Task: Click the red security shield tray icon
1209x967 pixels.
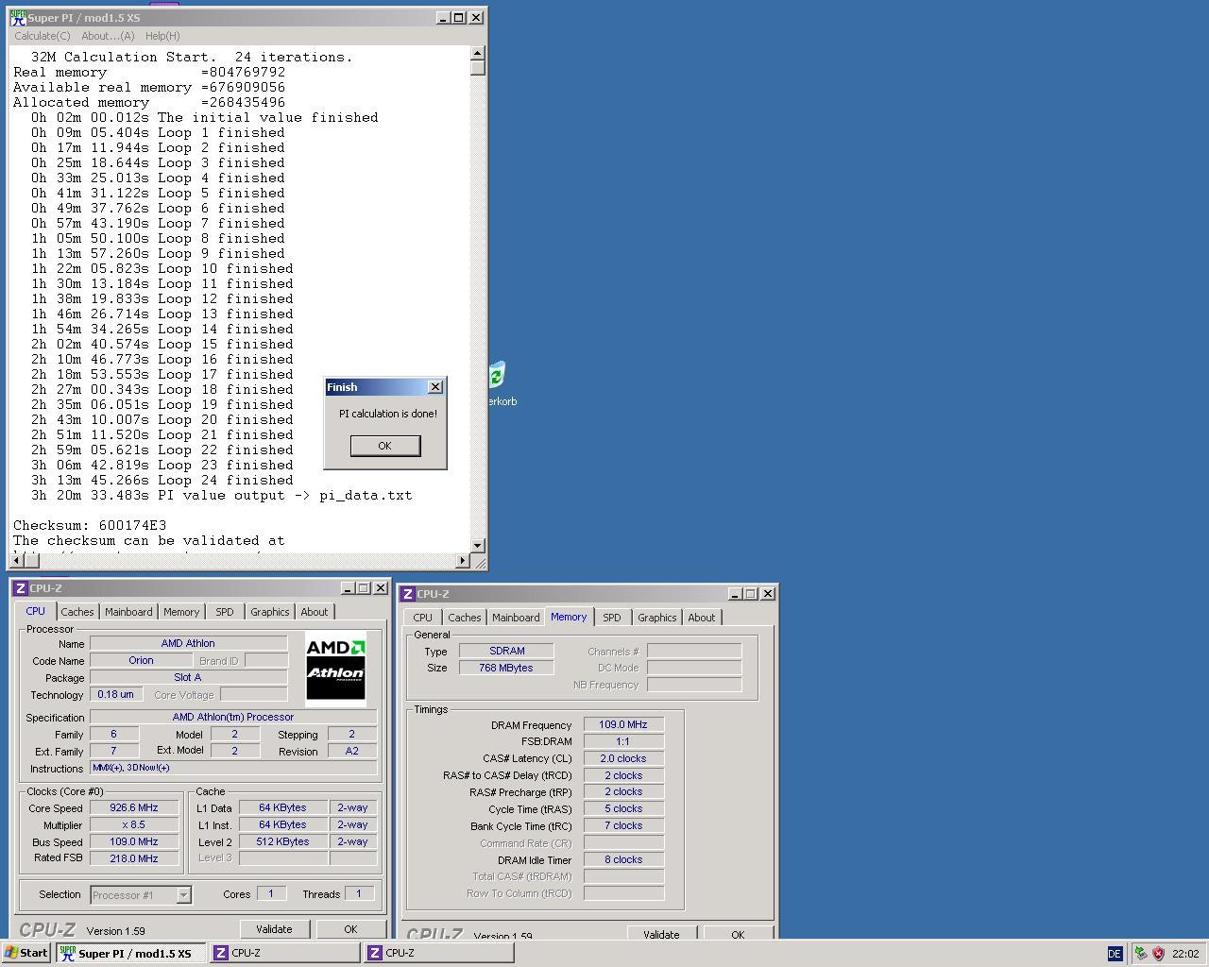Action: click(x=1158, y=954)
